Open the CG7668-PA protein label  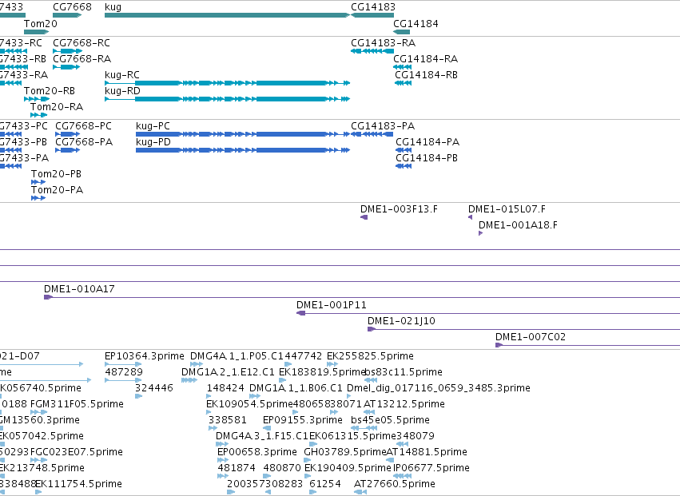point(84,142)
